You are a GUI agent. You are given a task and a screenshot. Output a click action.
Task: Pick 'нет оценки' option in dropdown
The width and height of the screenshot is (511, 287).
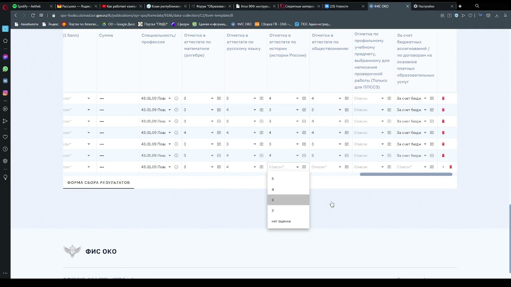coord(288,221)
